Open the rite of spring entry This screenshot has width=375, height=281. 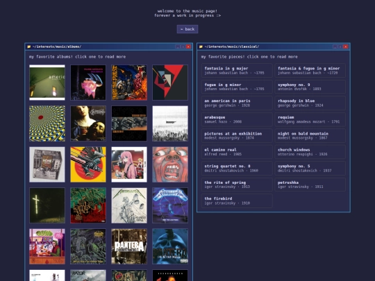click(237, 185)
